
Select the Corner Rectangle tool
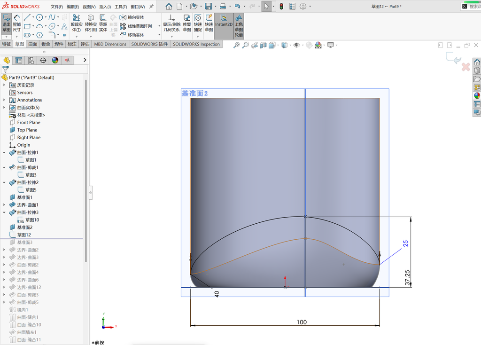pyautogui.click(x=27, y=26)
